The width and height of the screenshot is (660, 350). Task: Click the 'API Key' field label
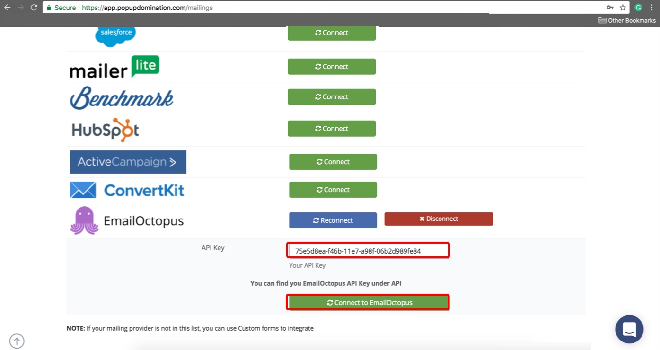[213, 248]
